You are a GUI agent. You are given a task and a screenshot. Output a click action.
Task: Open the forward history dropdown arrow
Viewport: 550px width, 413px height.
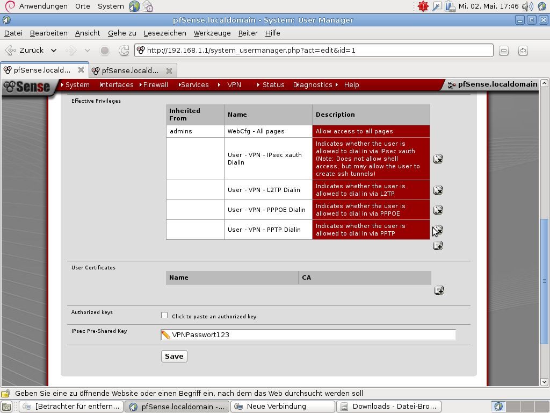point(88,51)
